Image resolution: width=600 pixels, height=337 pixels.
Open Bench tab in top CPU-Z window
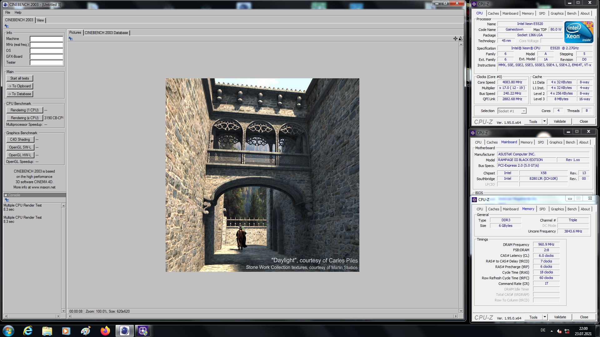pyautogui.click(x=572, y=13)
